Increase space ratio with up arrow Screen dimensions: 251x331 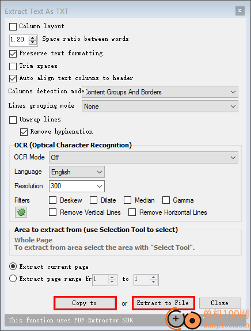32,37
